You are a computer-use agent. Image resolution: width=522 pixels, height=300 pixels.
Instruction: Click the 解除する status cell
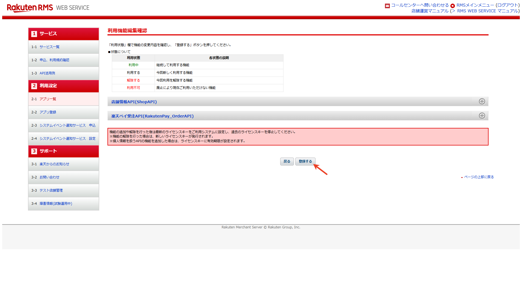tap(134, 80)
